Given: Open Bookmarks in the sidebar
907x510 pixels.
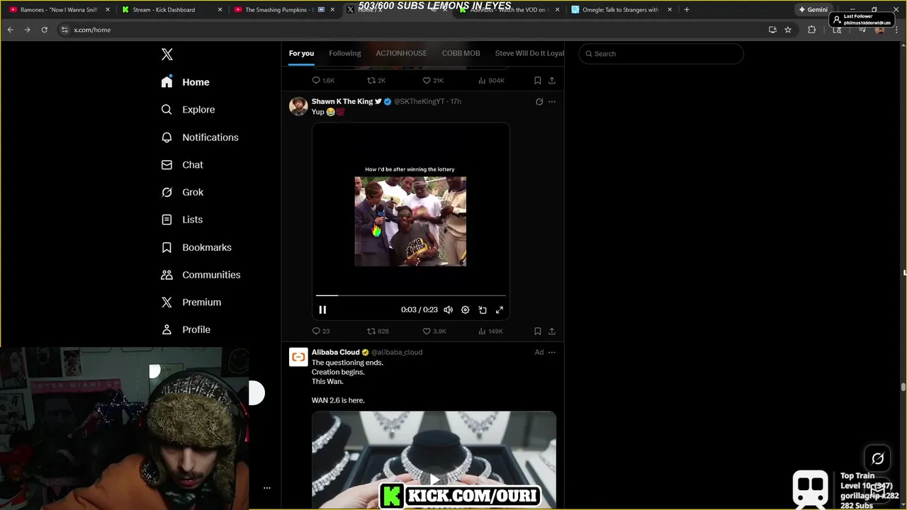Looking at the screenshot, I should 196,247.
